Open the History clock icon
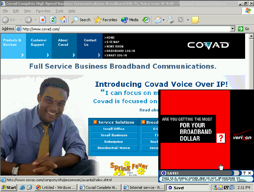Screen dimensions: 254x192 pyautogui.click(x=146, y=20)
